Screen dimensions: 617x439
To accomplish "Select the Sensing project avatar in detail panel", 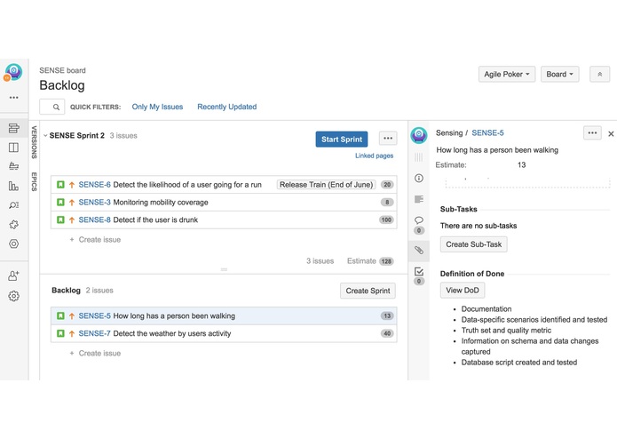I will point(419,135).
